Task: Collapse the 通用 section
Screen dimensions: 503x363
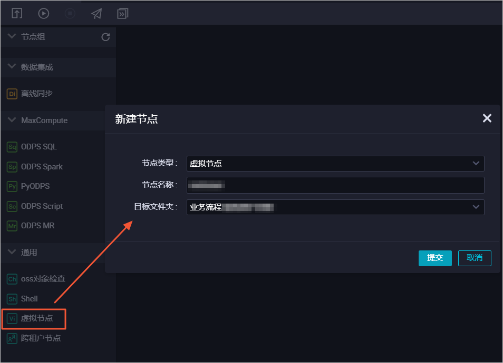Action: pos(12,252)
